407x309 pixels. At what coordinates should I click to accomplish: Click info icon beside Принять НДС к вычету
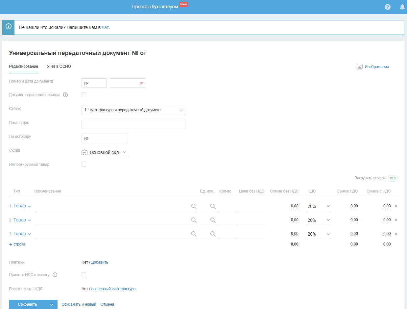point(55,275)
